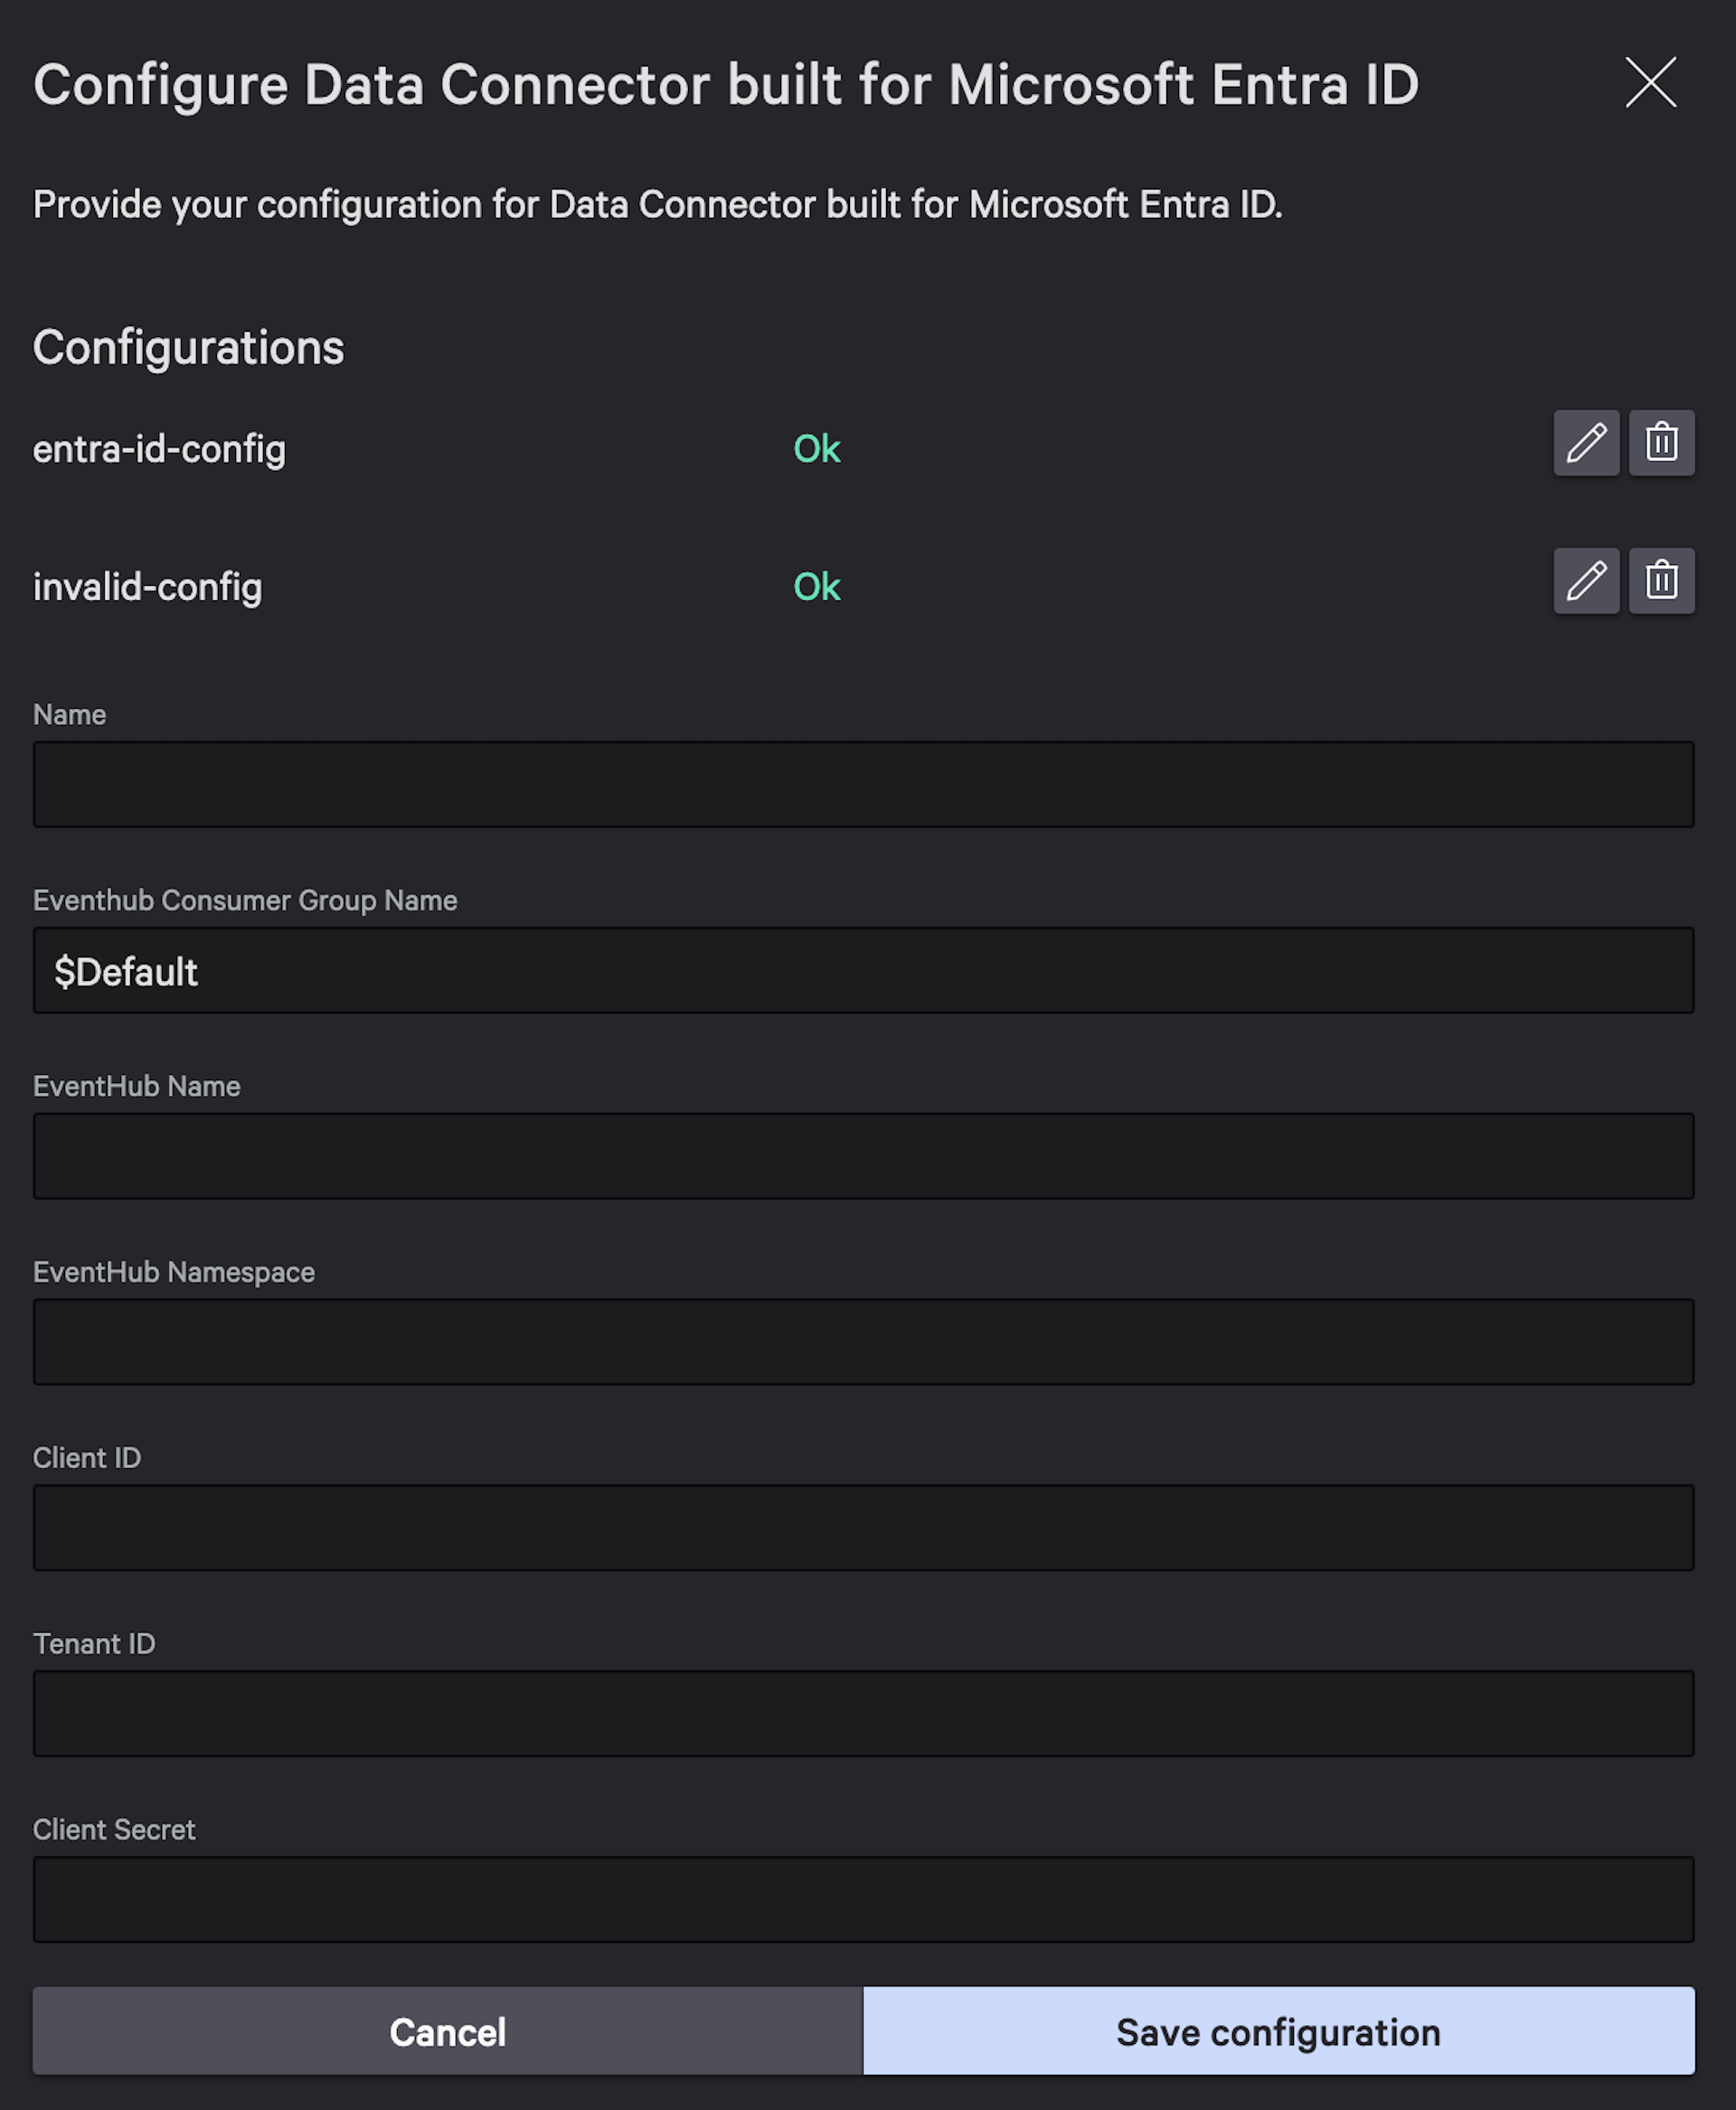Open the pencil editor for entra-id-config
Screen dimensions: 1736x2110
pos(1586,443)
